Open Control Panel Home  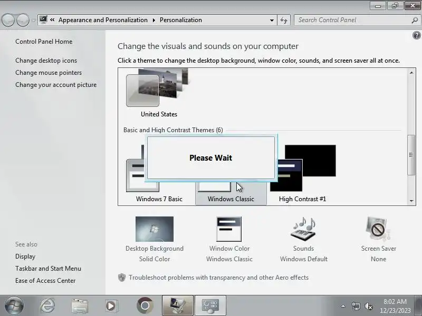(44, 42)
